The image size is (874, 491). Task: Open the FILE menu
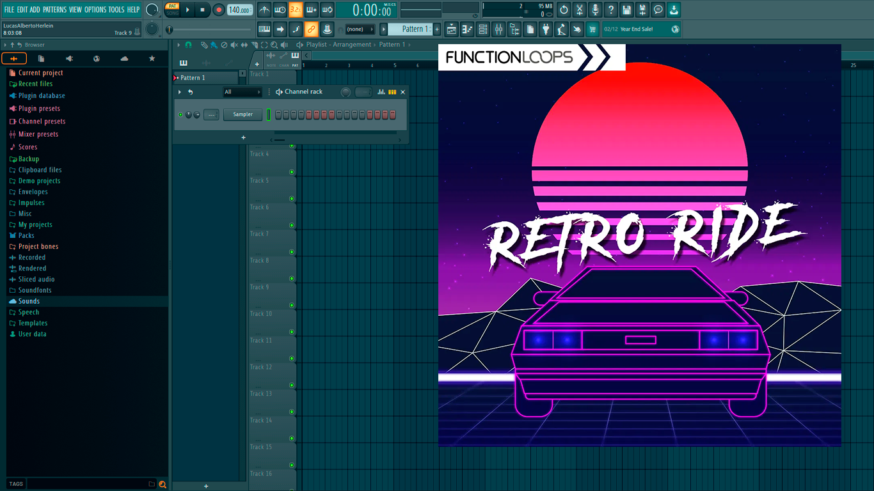9,10
